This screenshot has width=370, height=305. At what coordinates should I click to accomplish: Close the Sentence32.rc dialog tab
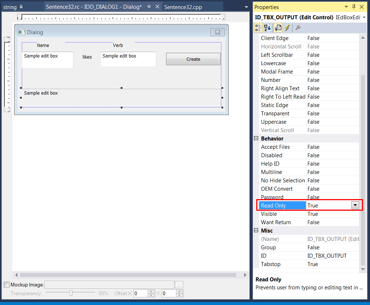pos(157,7)
